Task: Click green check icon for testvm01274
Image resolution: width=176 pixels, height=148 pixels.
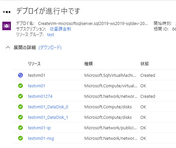Action: (20, 96)
